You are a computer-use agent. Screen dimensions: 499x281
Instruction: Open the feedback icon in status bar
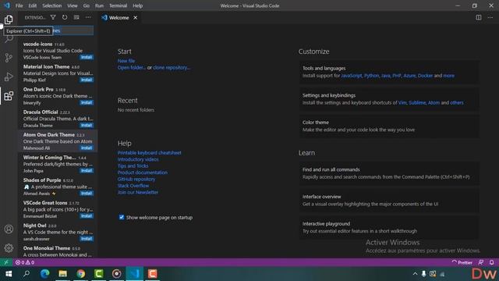pyautogui.click(x=481, y=262)
